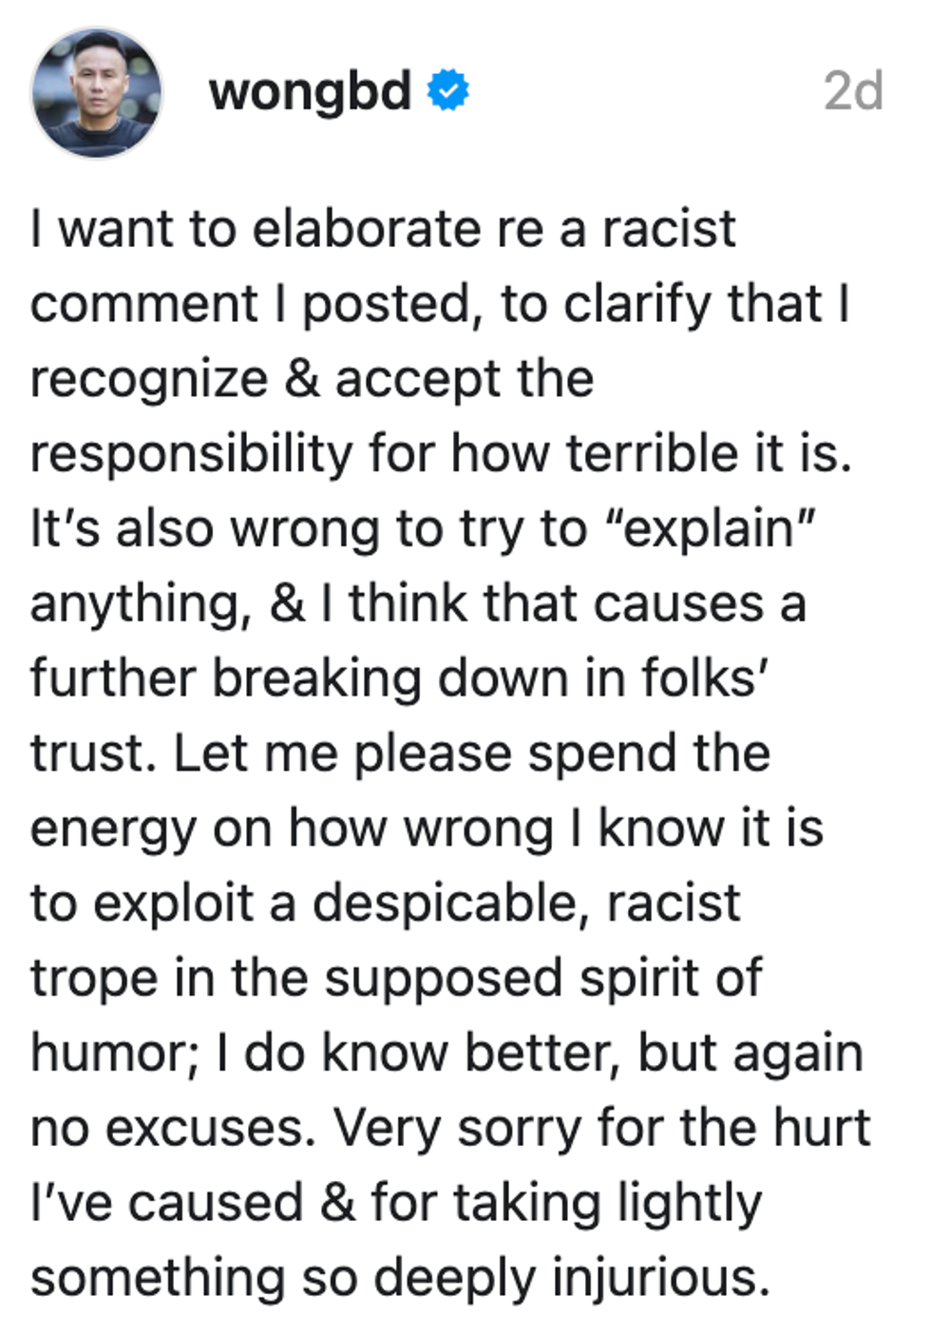The height and width of the screenshot is (1334, 931).
Task: Click the word "something" on the last line
Action: pos(158,1278)
